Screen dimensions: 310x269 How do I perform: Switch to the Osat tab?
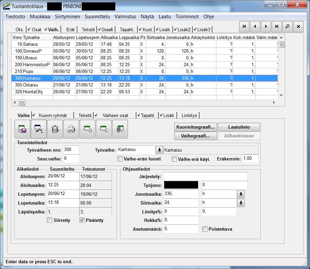[35, 30]
